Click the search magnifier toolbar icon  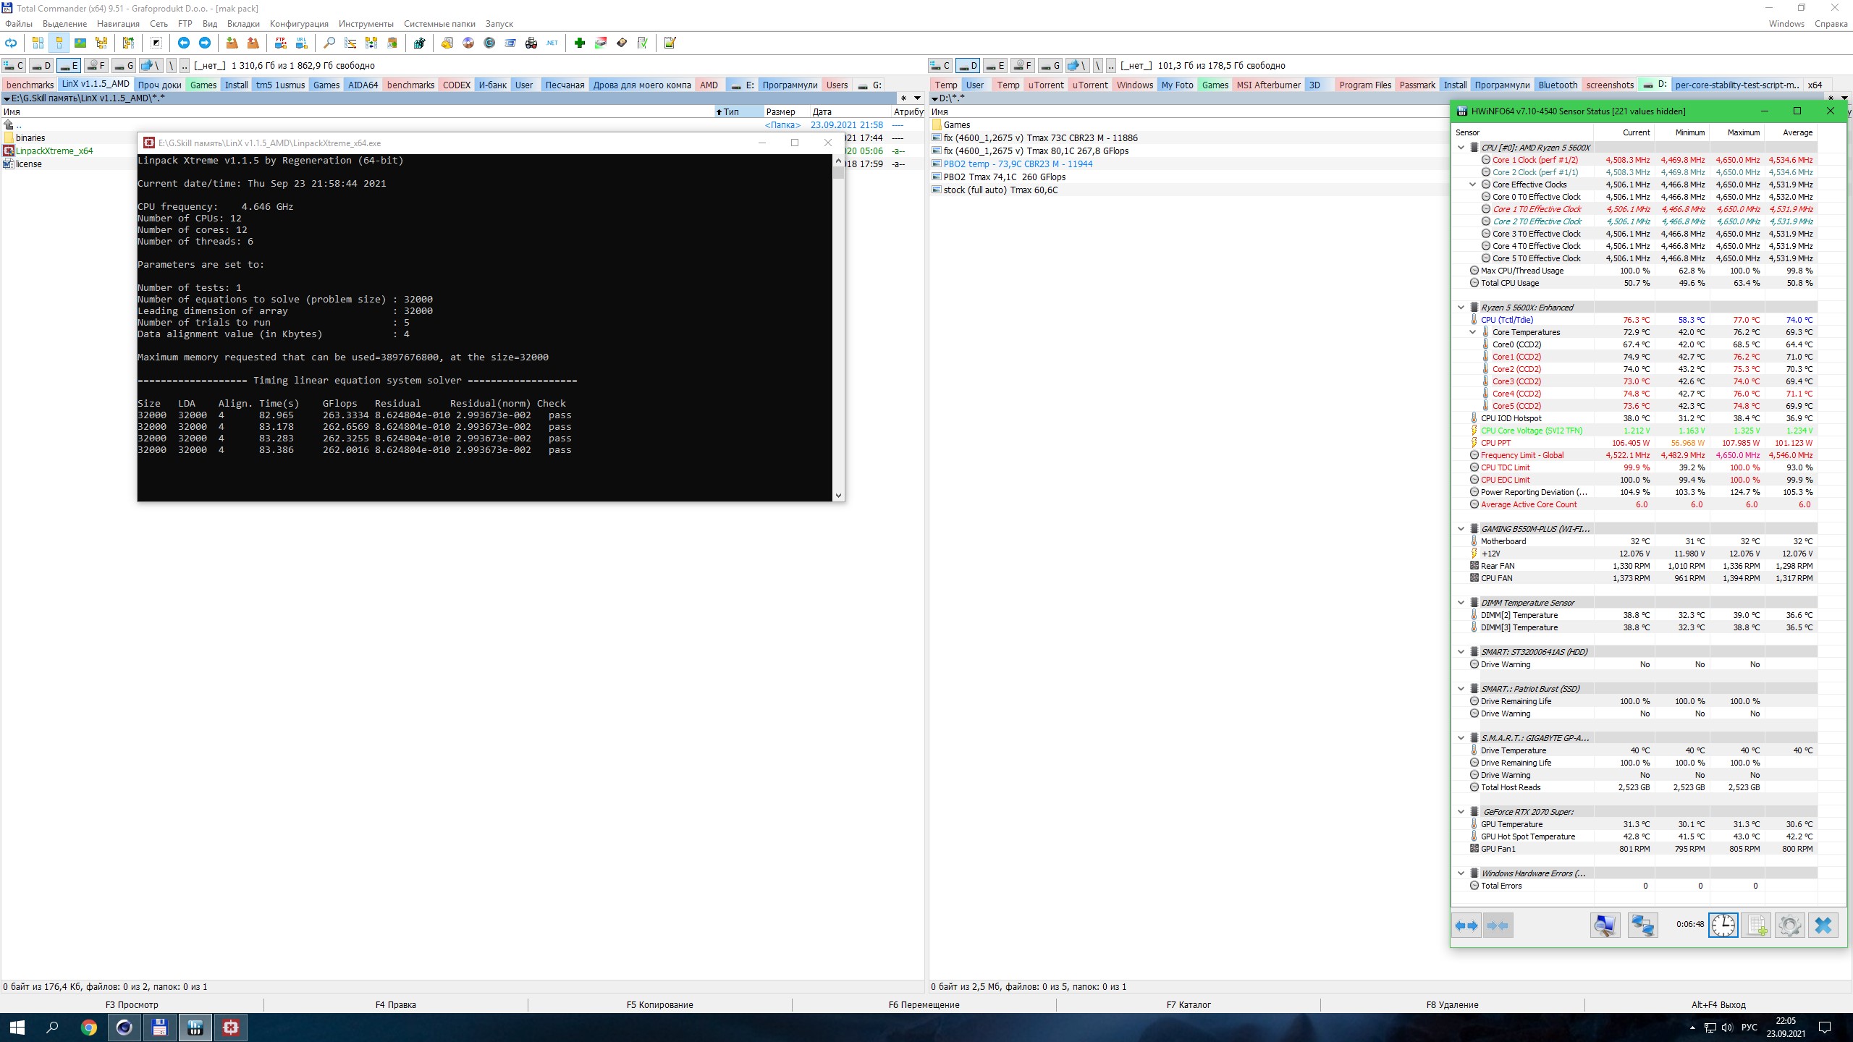click(x=329, y=43)
